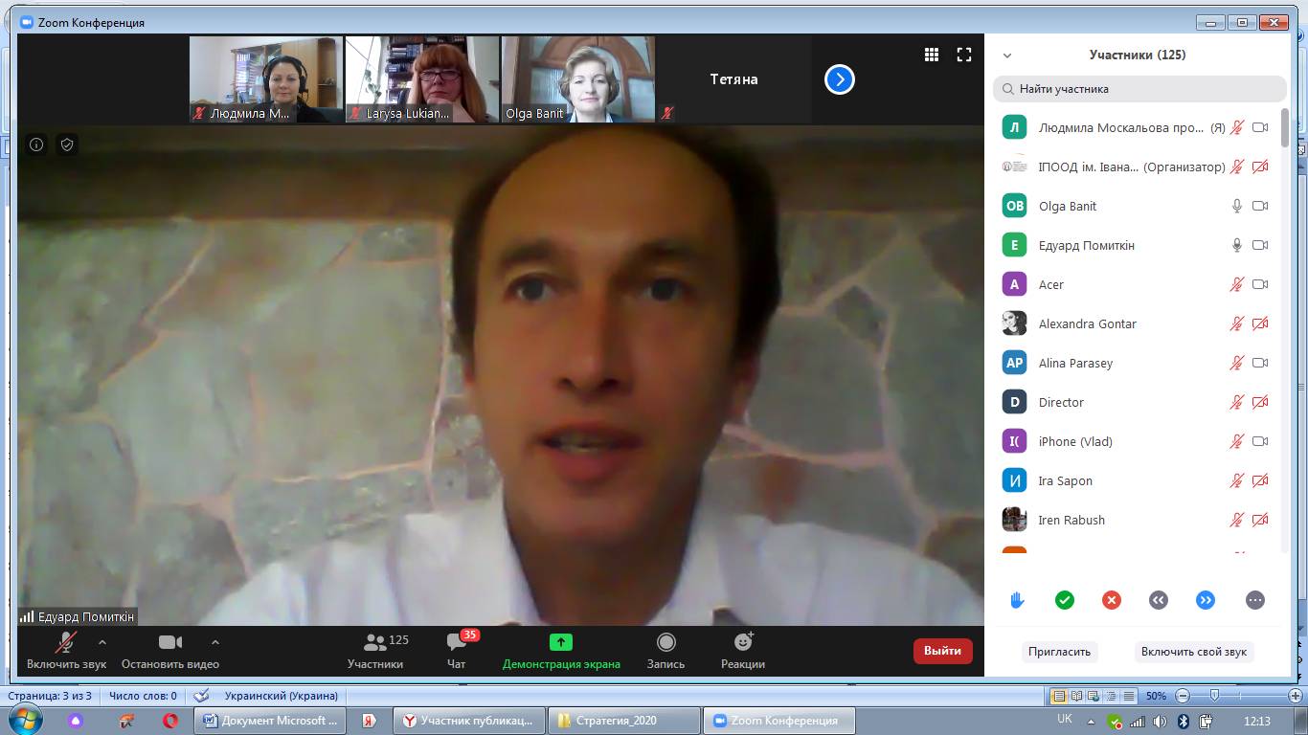The width and height of the screenshot is (1308, 735).
Task: Click the green yes checkmark reaction
Action: tap(1064, 600)
